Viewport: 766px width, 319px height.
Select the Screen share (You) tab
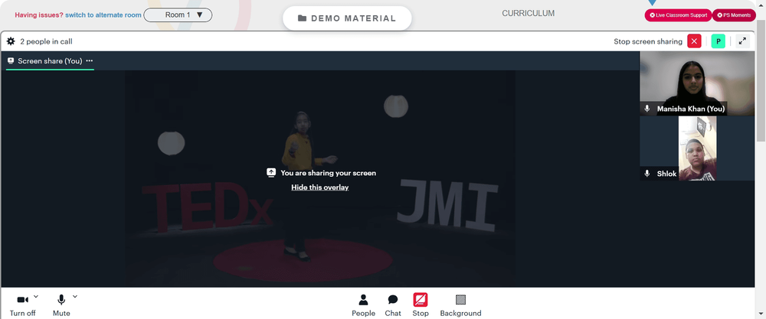point(50,61)
